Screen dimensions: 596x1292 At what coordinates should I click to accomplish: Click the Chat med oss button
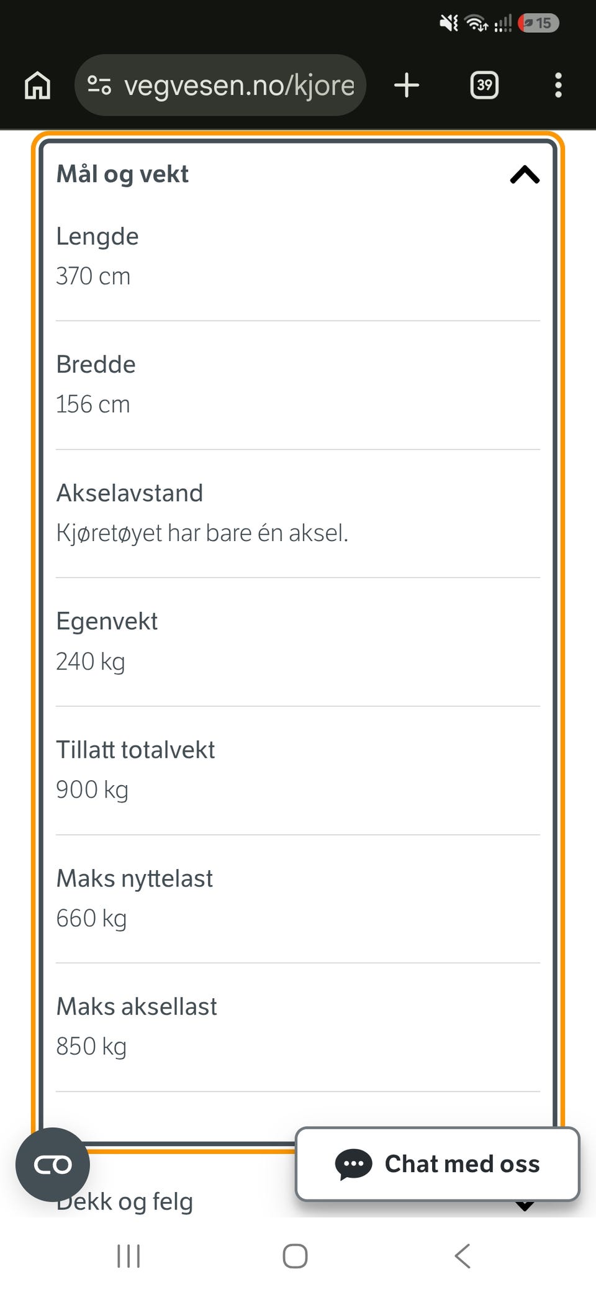point(438,1164)
